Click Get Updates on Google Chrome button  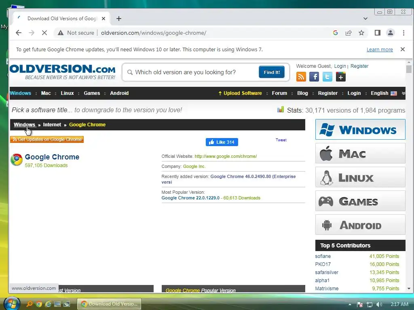pyautogui.click(x=47, y=139)
